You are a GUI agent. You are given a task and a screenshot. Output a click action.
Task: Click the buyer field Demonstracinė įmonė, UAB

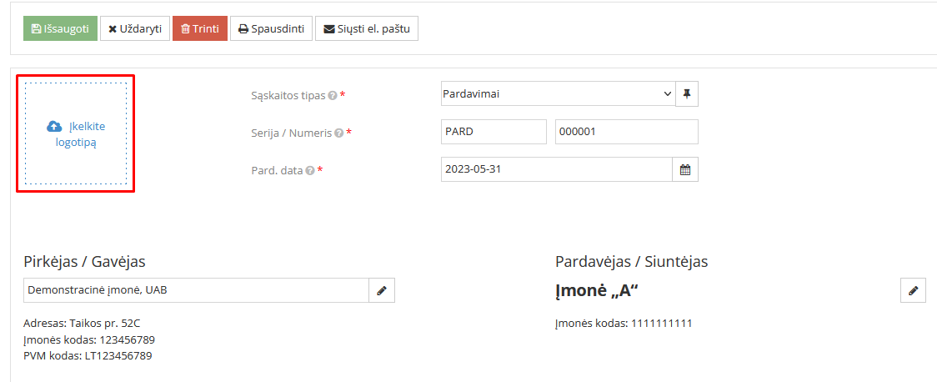tap(196, 290)
